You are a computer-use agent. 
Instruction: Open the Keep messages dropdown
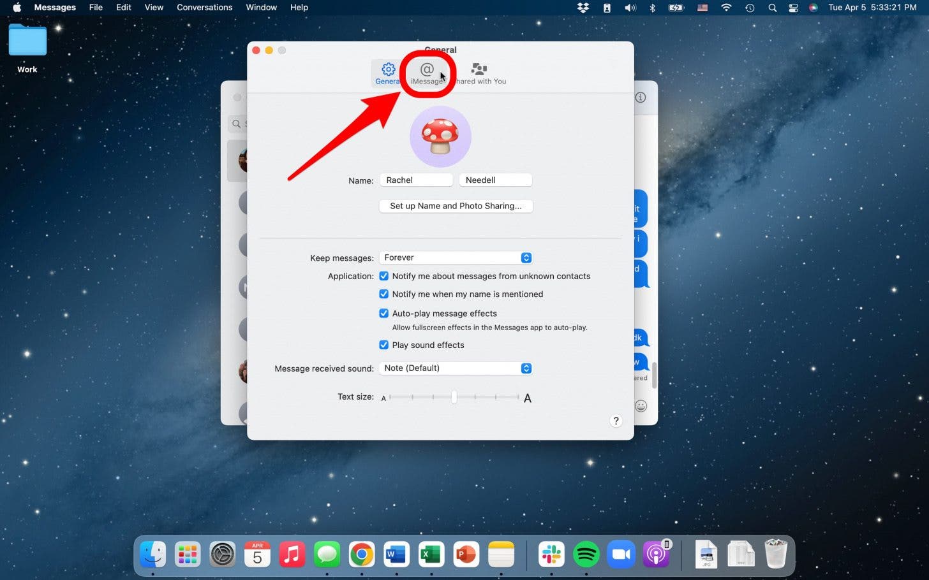455,257
